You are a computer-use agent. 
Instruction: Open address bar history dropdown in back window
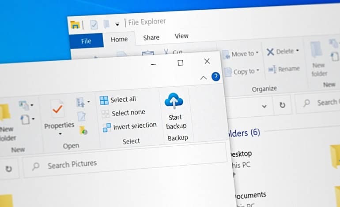(264, 106)
